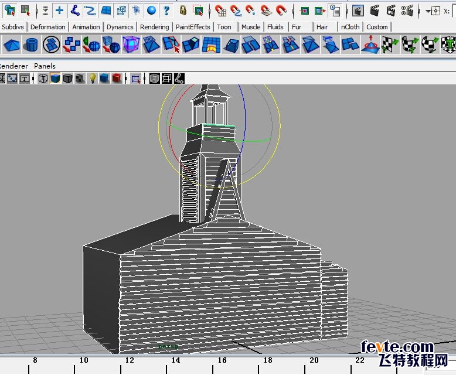Switch to the Animation shelf tab

click(86, 27)
